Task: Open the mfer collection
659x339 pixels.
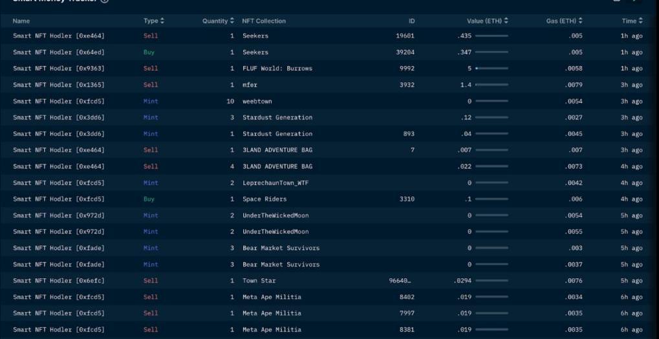Action: (250, 85)
